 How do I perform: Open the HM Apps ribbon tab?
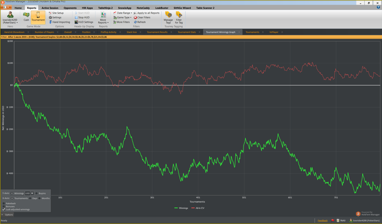[x=87, y=8]
